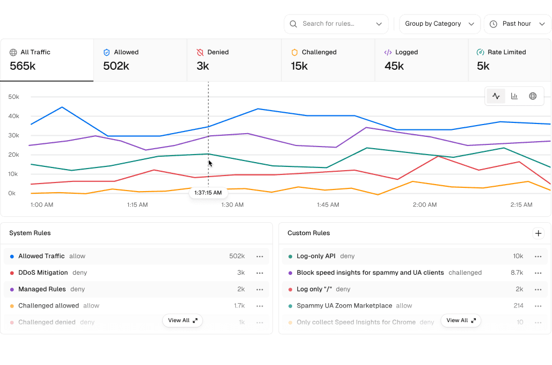Click View All under Custom Rules
This screenshot has width=552, height=365.
461,320
